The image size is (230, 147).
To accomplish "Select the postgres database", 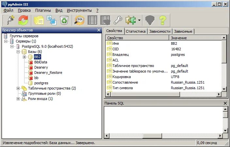I will (x=41, y=83).
